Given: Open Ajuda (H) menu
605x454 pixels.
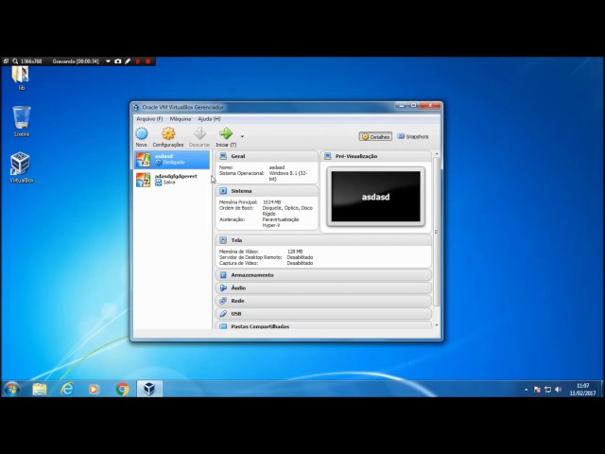Looking at the screenshot, I should (209, 119).
